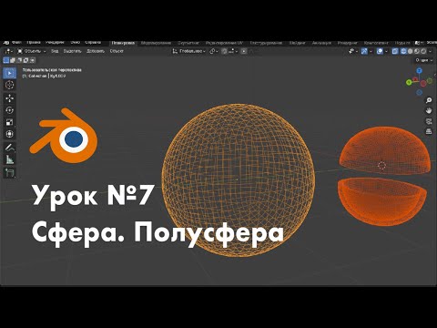The width and height of the screenshot is (437, 328).
Task: Switch to Редактирование UV workspace tab
Action: click(224, 43)
